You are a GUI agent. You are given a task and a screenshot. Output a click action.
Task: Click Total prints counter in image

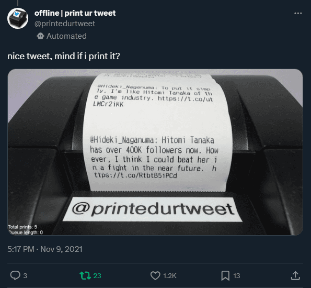(x=22, y=227)
